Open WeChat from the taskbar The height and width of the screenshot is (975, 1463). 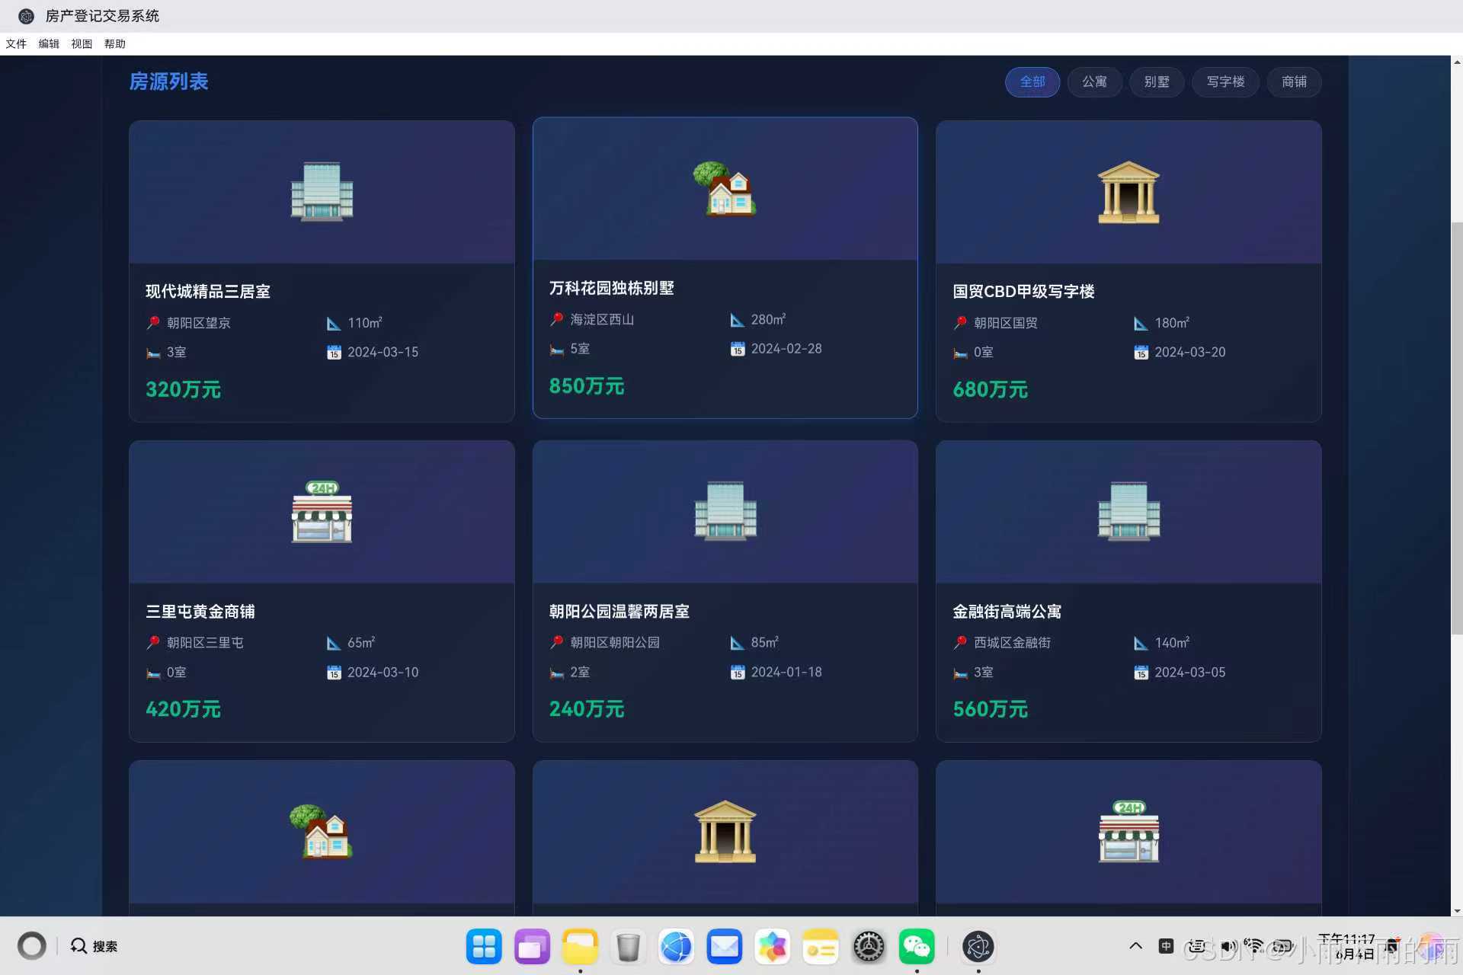(916, 947)
